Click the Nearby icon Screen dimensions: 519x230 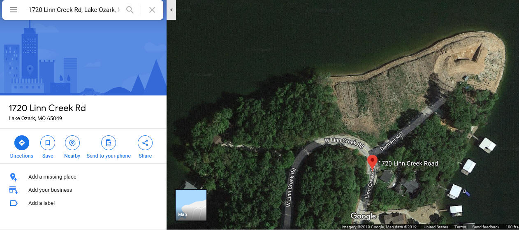(x=72, y=143)
